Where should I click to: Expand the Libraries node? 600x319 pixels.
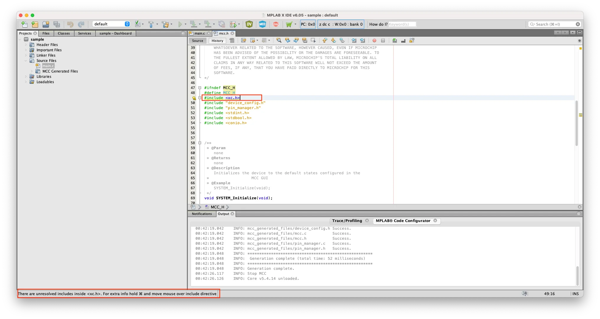pyautogui.click(x=26, y=77)
